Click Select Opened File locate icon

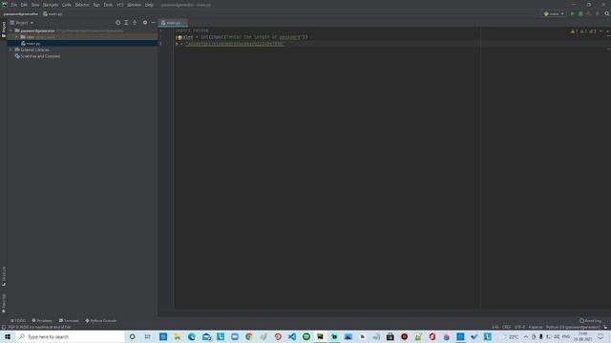point(117,23)
